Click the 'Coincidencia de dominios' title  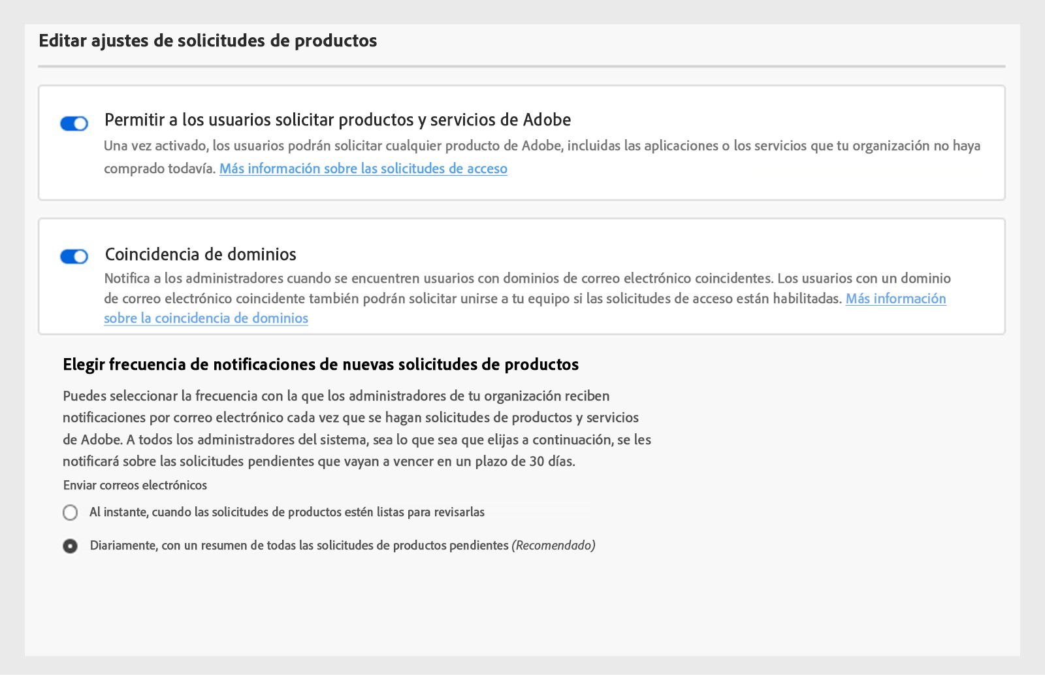coord(201,254)
